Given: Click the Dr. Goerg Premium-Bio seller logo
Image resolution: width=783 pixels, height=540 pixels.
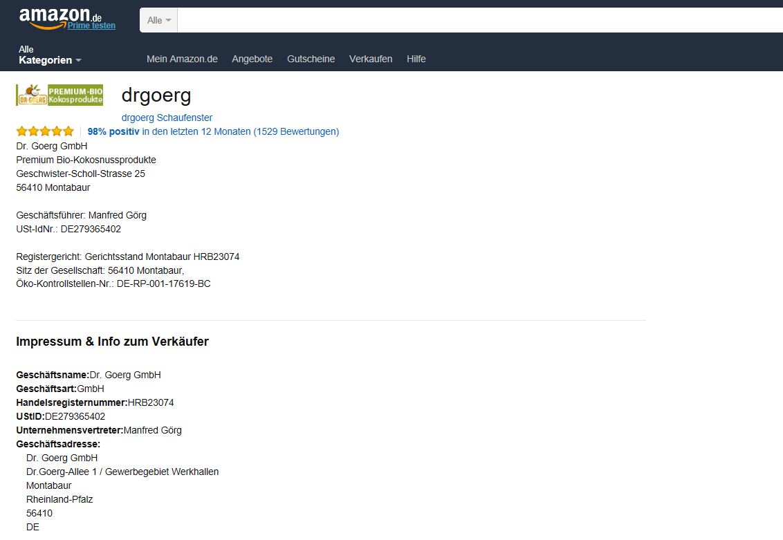Looking at the screenshot, I should [x=59, y=95].
